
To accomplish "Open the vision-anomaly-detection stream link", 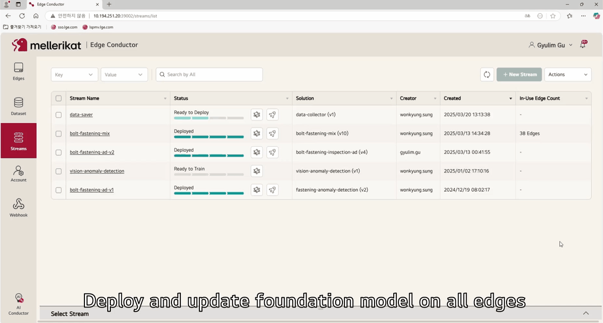I will 97,171.
